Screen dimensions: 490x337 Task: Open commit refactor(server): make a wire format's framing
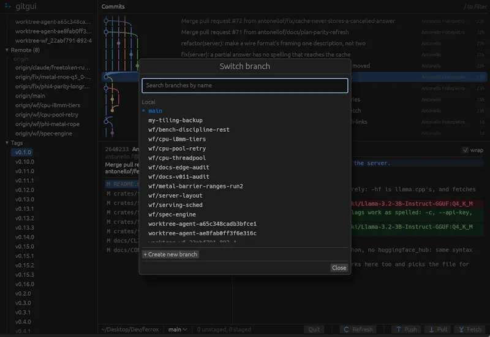273,43
